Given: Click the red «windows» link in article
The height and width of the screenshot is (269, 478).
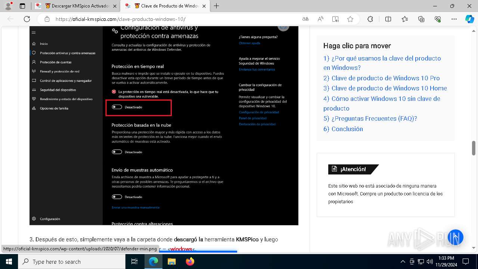Looking at the screenshot, I should (x=181, y=249).
